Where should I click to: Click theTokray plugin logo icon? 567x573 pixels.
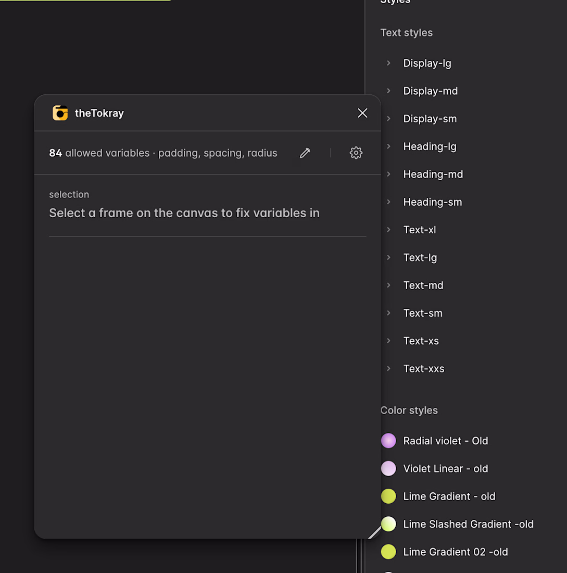pyautogui.click(x=60, y=113)
